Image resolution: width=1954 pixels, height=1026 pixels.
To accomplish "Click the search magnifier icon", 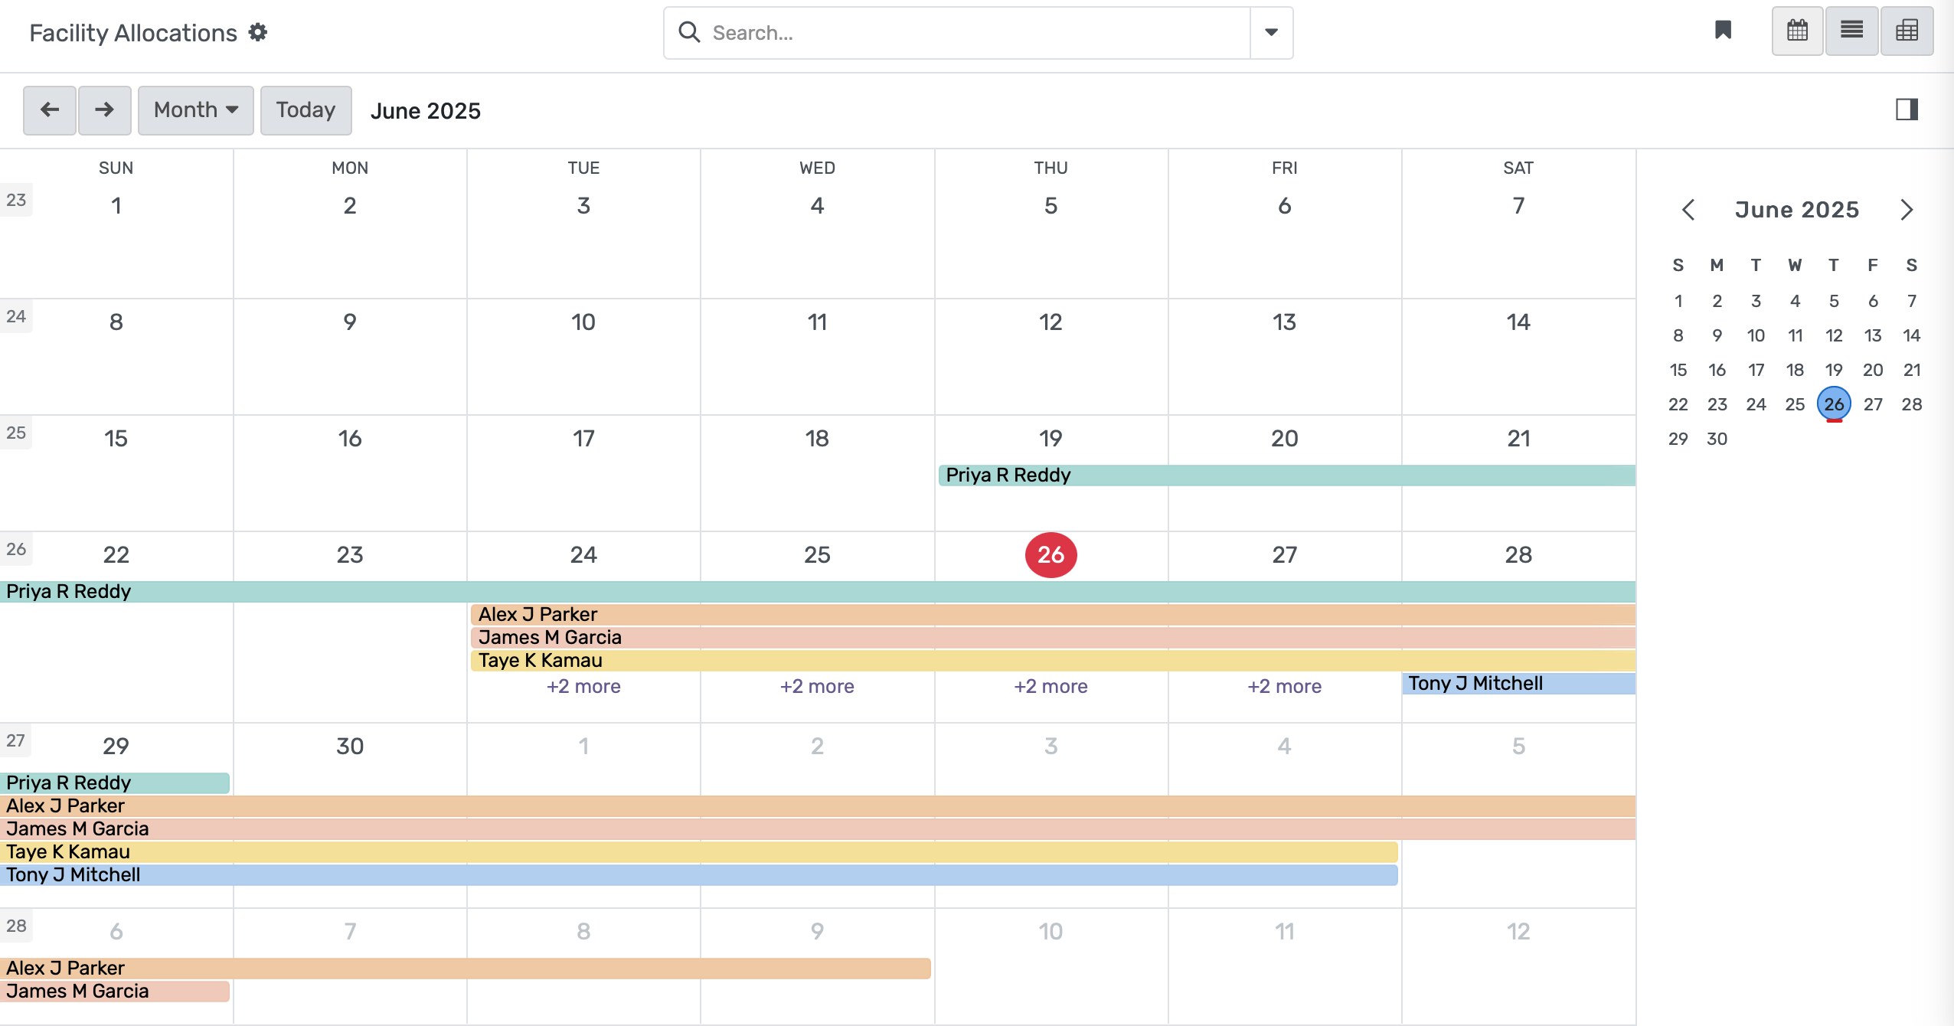I will [x=689, y=32].
